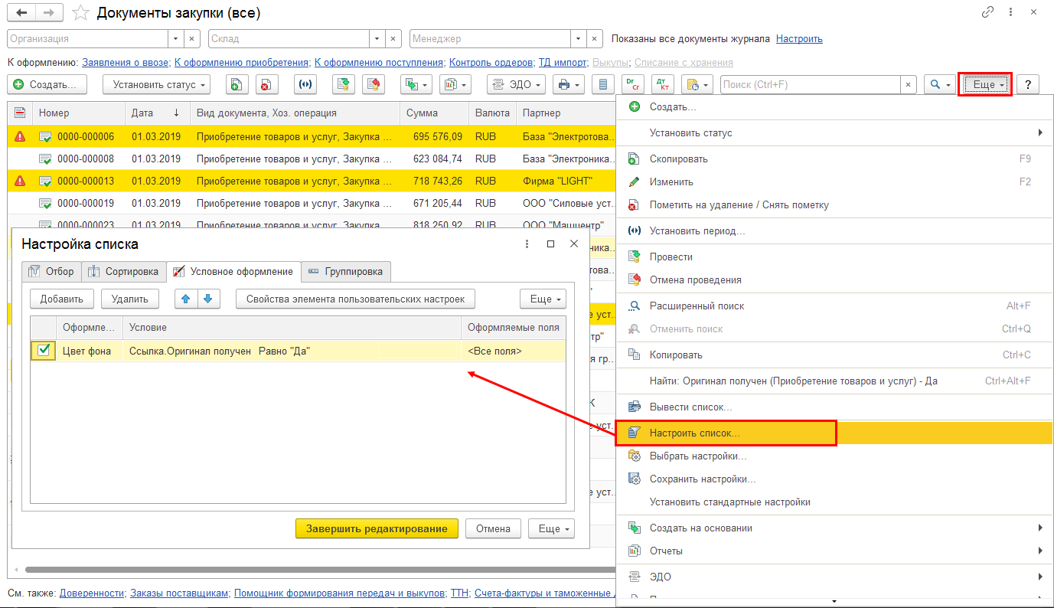Open the Доверенности link
The width and height of the screenshot is (1054, 608).
(92, 593)
